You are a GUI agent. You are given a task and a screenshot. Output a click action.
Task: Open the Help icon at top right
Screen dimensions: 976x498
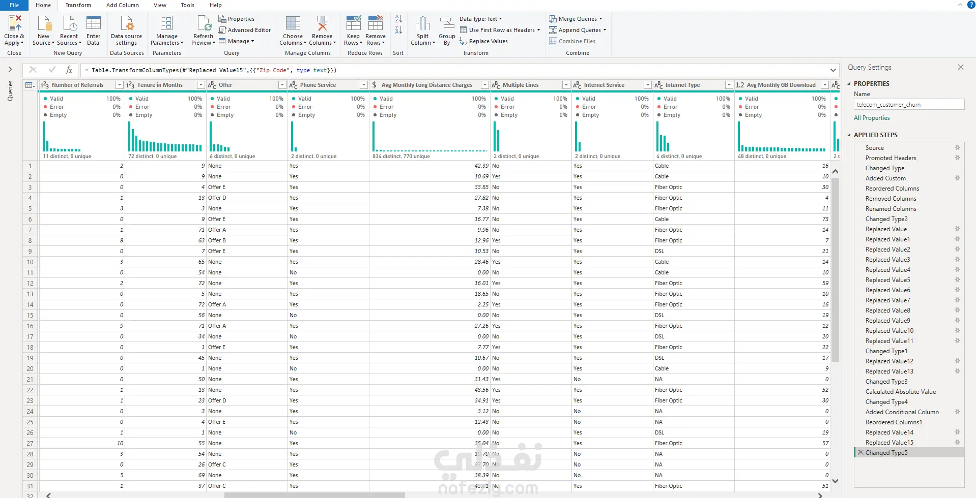[x=970, y=5]
